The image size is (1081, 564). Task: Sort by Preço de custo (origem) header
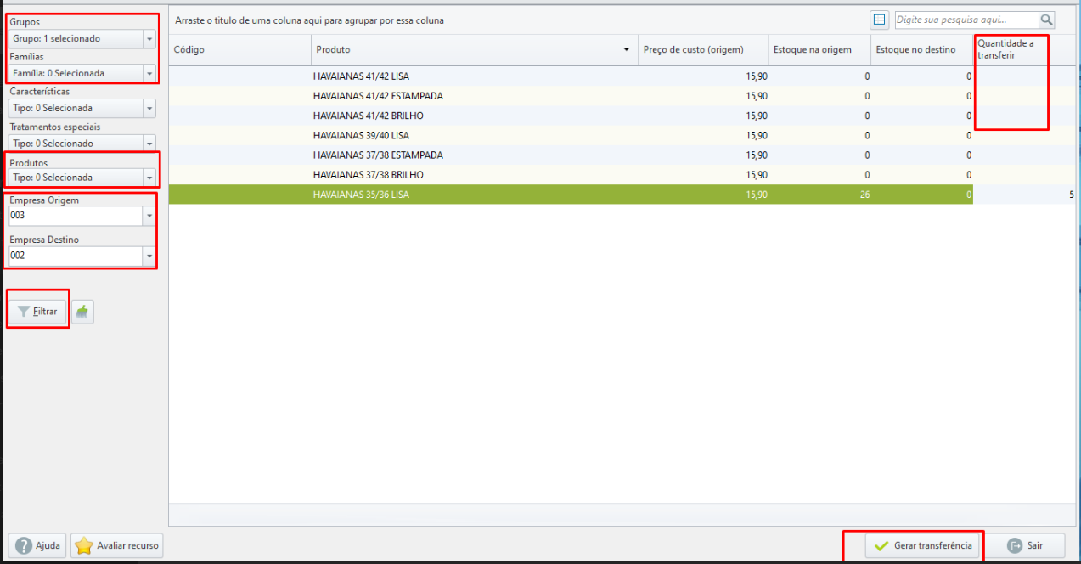click(703, 50)
